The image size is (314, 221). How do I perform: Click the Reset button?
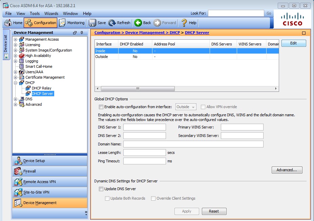tap(214, 211)
